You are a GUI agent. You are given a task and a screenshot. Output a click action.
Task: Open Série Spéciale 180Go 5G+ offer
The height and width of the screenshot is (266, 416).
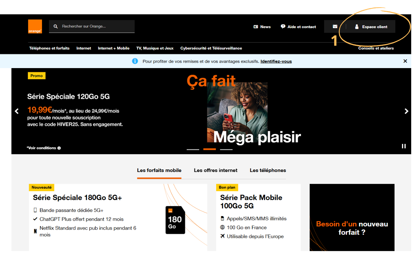point(77,198)
